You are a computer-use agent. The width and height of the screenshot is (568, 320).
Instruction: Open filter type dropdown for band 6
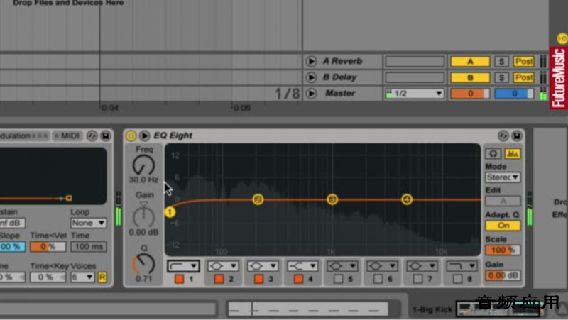tap(382, 266)
